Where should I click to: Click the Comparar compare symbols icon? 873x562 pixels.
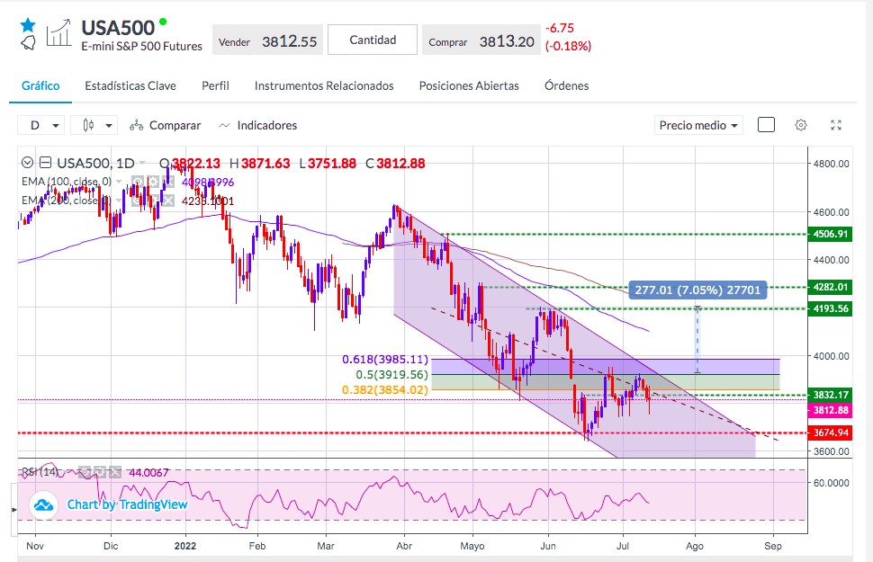tap(137, 126)
